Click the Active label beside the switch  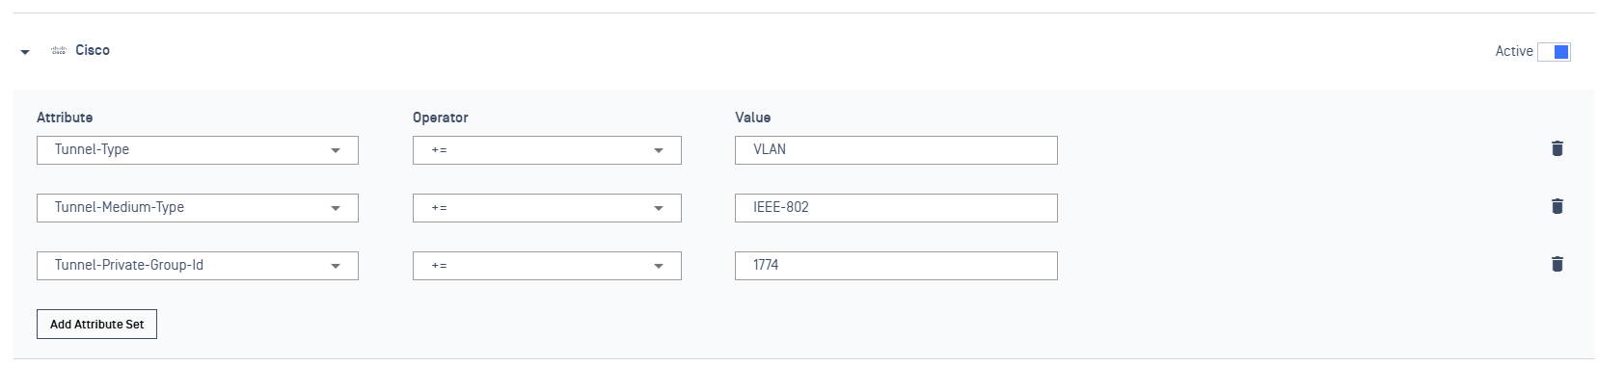click(1514, 51)
